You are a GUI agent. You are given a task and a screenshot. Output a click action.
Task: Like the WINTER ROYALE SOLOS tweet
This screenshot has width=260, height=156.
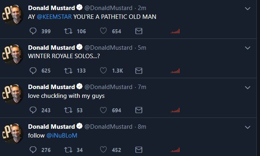pos(103,71)
